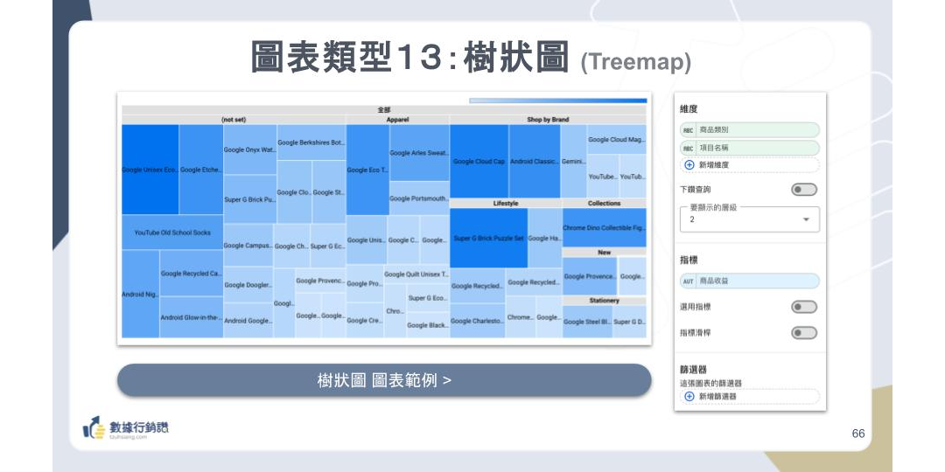This screenshot has height=472, width=945.
Task: Click the 維度 section heading
Action: pos(689,109)
